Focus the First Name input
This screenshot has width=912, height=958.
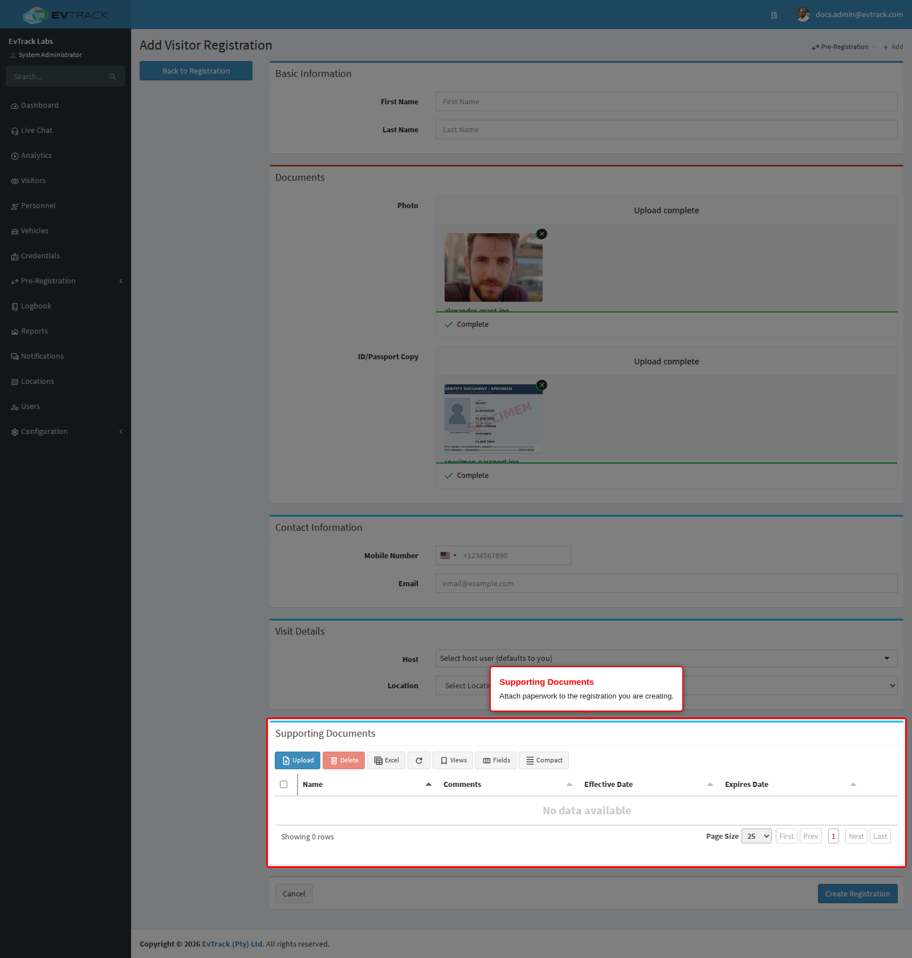[x=666, y=102]
